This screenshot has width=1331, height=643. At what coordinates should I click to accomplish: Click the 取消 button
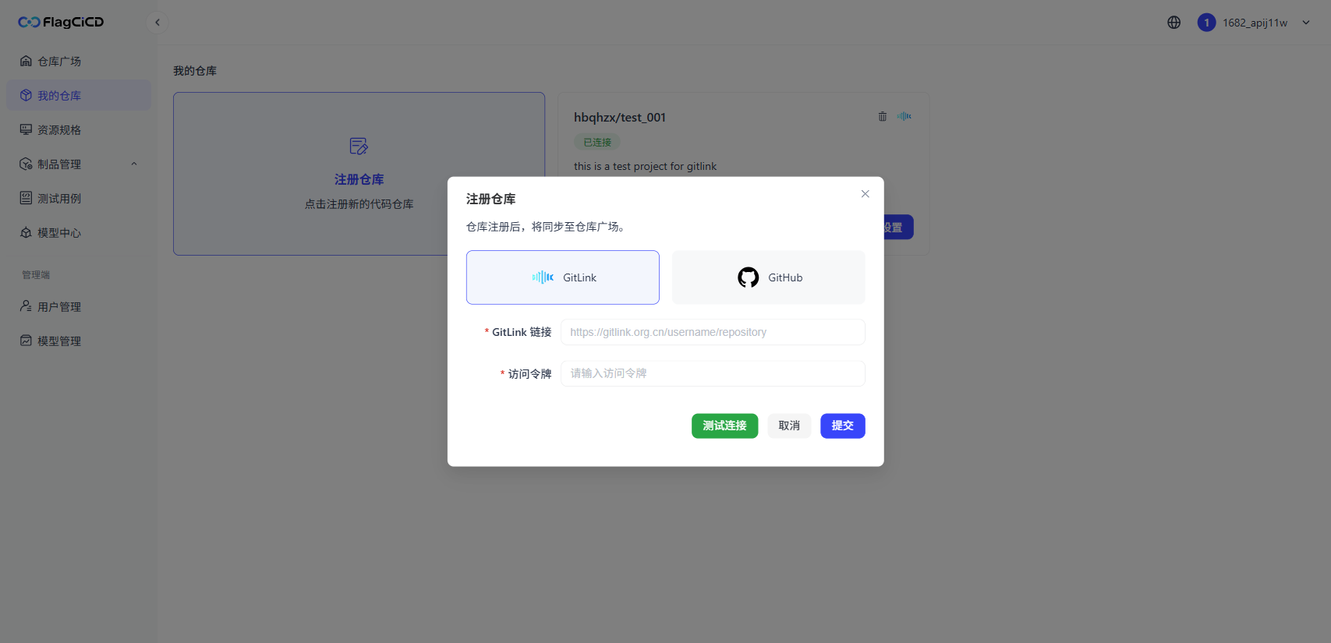click(789, 426)
